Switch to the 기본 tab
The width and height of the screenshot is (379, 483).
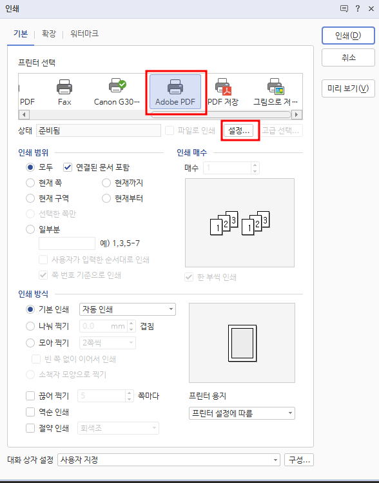21,34
